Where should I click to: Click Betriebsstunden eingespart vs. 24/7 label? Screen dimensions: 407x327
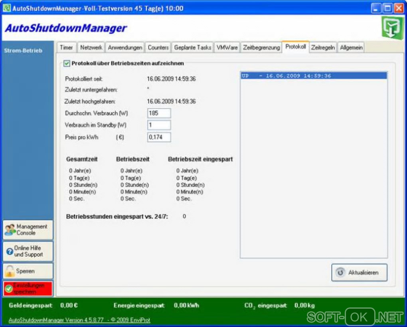(x=117, y=217)
